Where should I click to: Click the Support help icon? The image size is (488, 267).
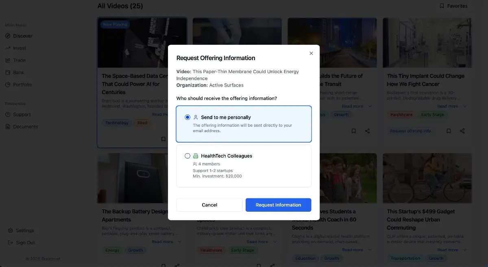pos(8,115)
